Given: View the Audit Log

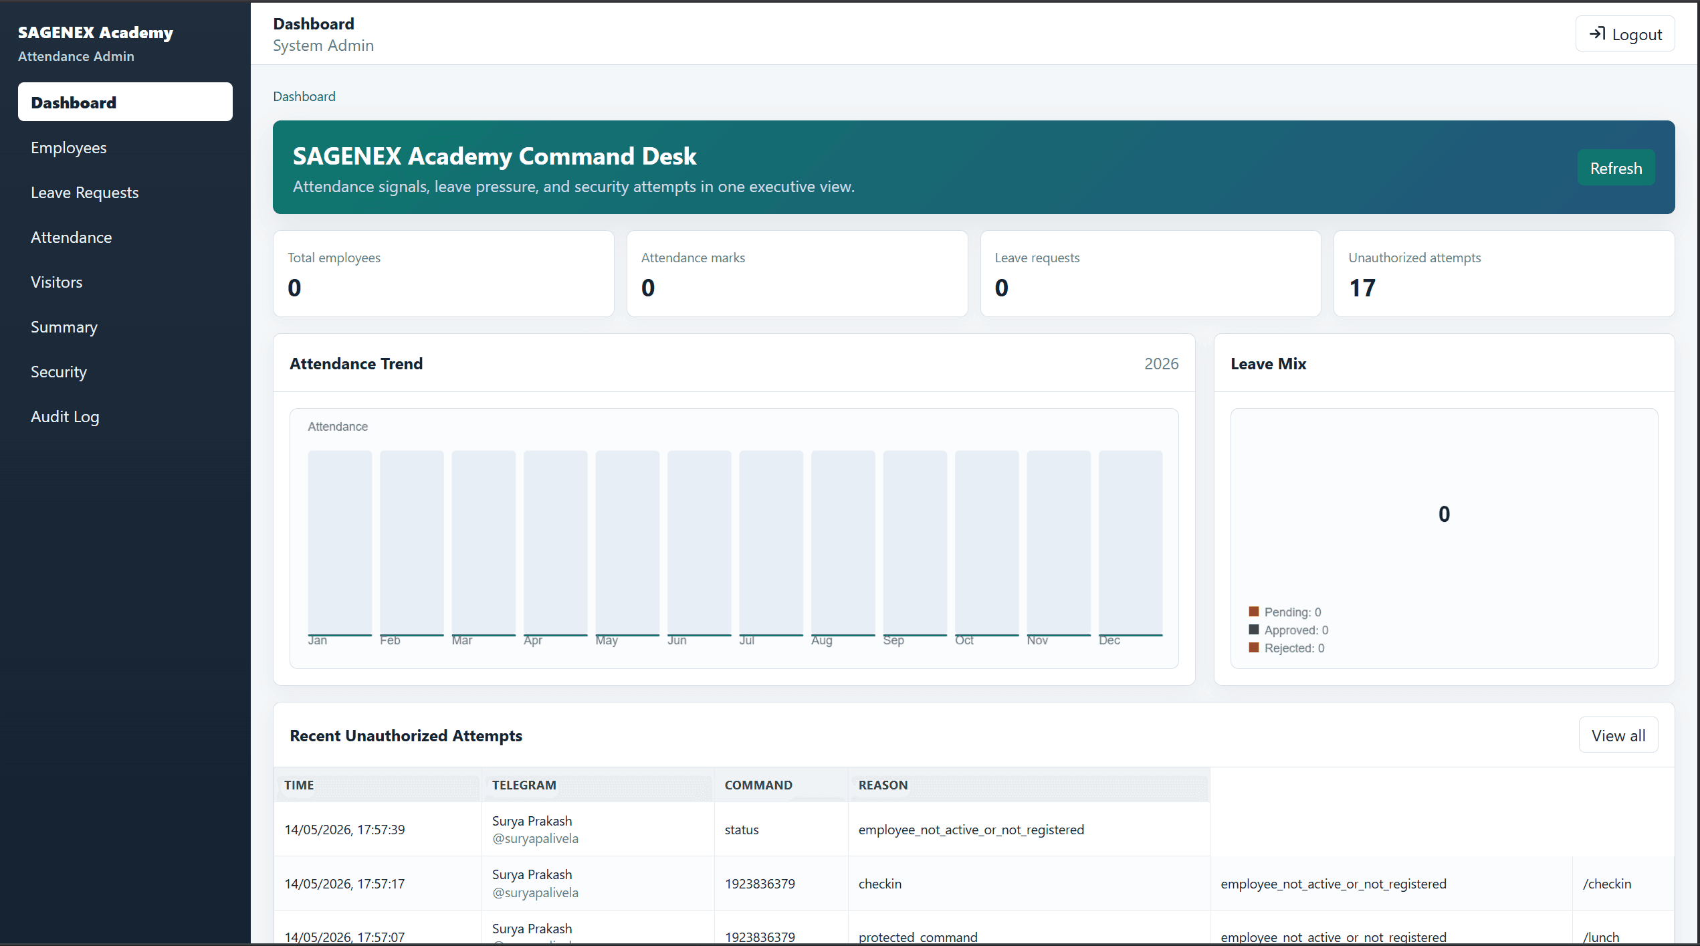Looking at the screenshot, I should (125, 416).
